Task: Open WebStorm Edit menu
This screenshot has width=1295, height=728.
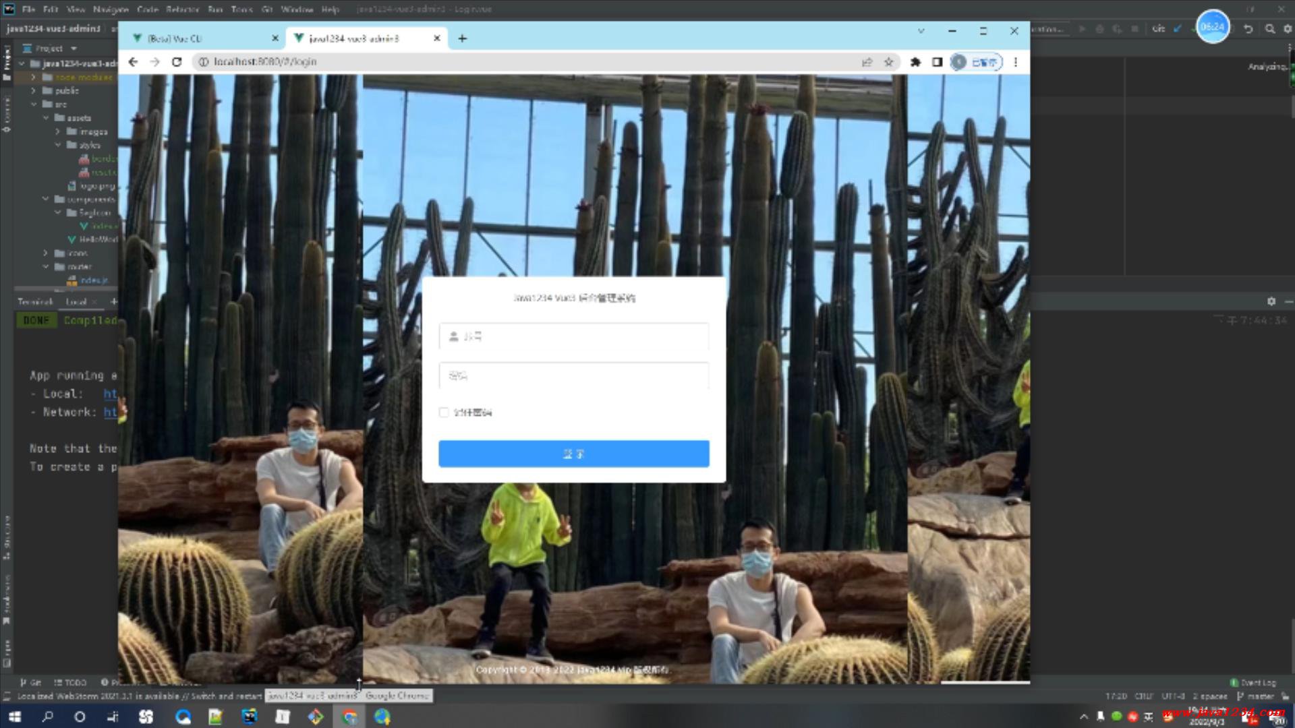Action: tap(51, 9)
